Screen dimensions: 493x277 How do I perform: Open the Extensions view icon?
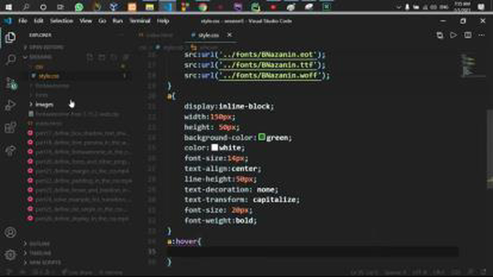10,128
